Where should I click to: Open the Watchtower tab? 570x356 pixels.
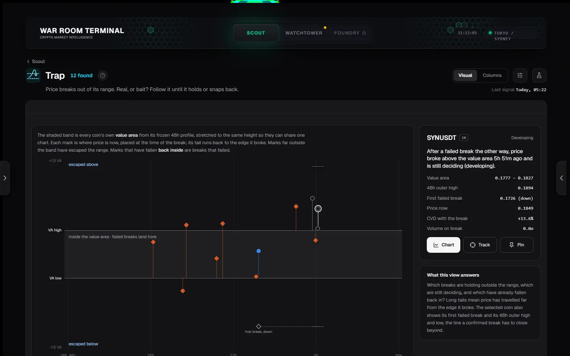coord(304,33)
